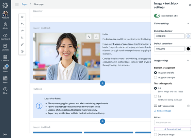Delete baby_raccoon.jpg with the trash icon
This screenshot has width=194, height=138.
[x=188, y=106]
